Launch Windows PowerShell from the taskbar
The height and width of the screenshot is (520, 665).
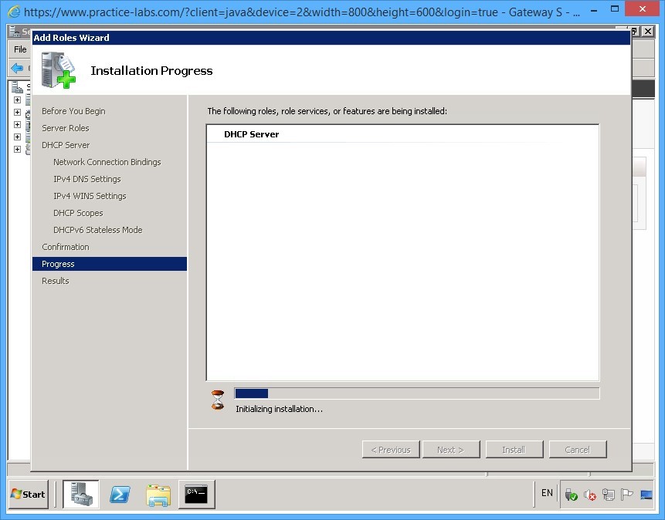[120, 494]
